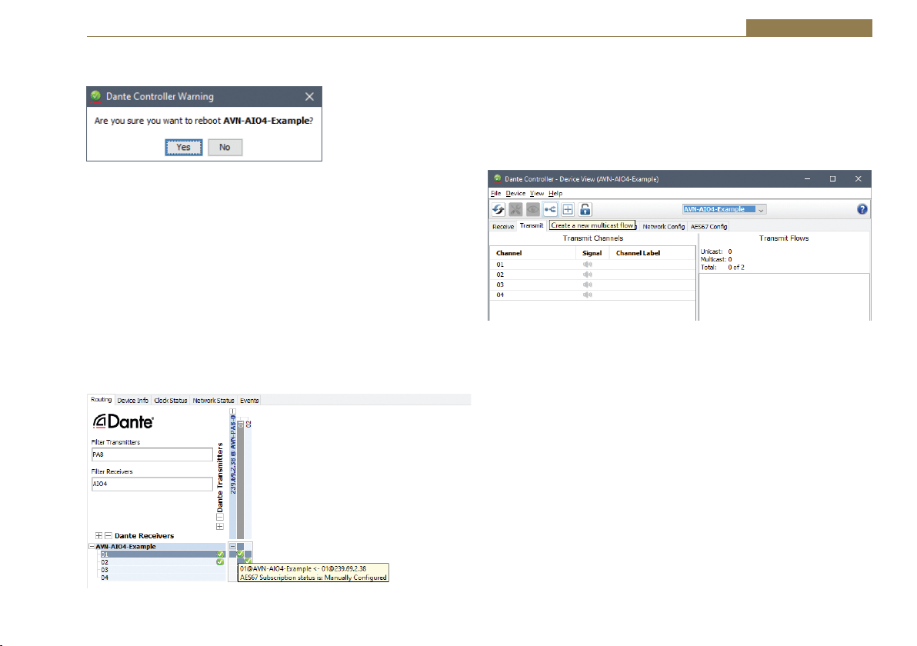The height and width of the screenshot is (646, 917).
Task: Collapse the AVN-PA8 transmitter column at top
Action: [x=233, y=411]
